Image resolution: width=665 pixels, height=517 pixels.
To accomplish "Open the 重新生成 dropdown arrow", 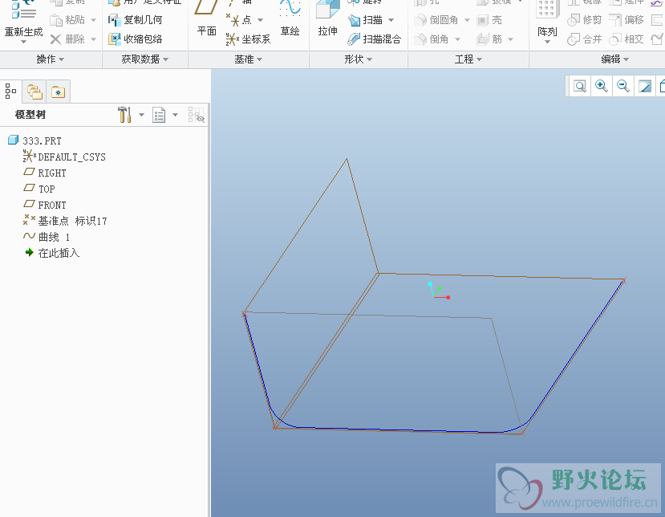I will [23, 42].
